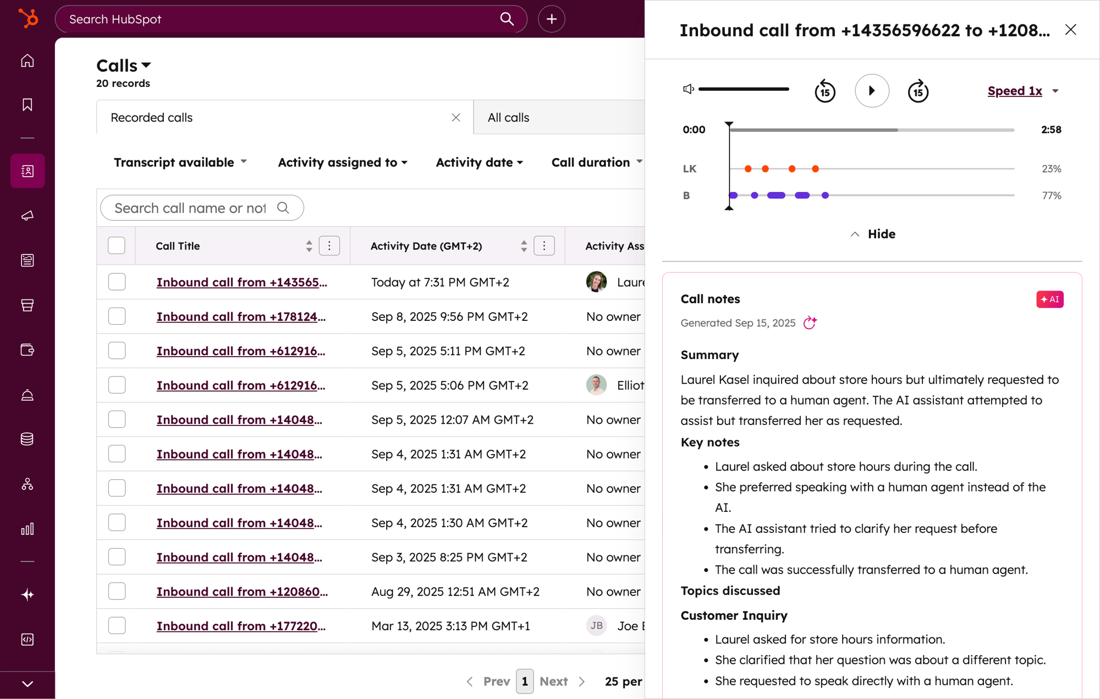Open the Marketing megaphone icon

tap(28, 216)
